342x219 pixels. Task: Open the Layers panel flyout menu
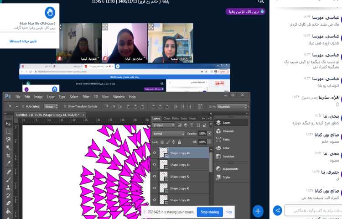click(210, 119)
